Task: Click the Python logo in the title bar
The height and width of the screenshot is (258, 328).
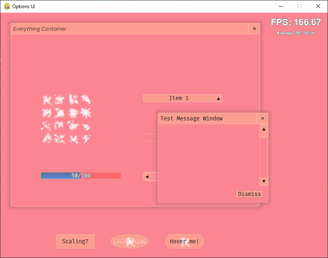Action: (7, 6)
